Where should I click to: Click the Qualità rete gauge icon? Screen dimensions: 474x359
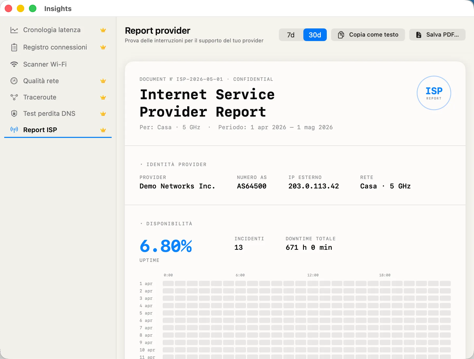(x=14, y=81)
